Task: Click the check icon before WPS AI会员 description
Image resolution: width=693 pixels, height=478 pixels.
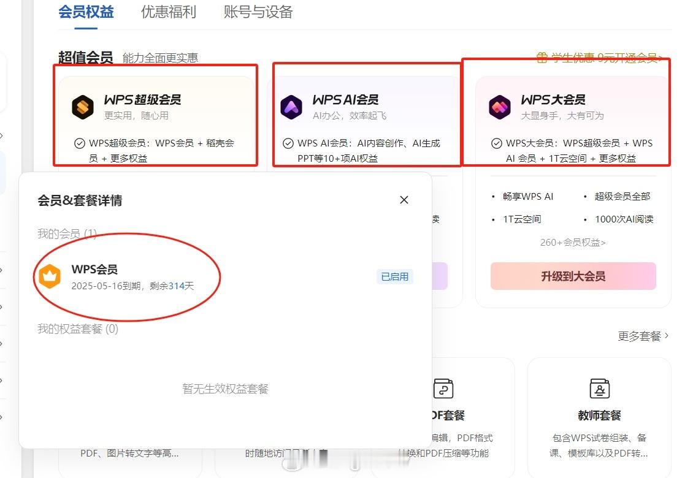Action: click(x=288, y=143)
